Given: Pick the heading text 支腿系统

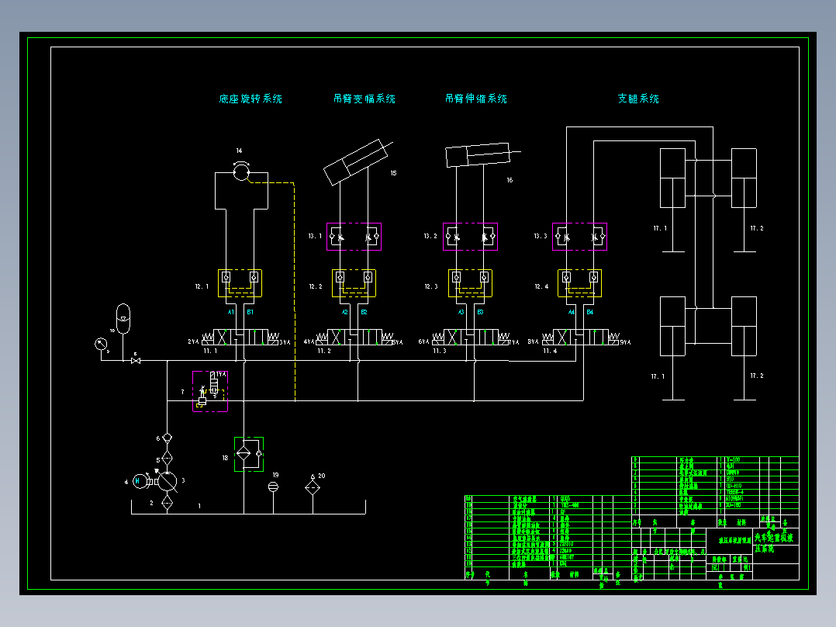Looking at the screenshot, I should [x=638, y=99].
